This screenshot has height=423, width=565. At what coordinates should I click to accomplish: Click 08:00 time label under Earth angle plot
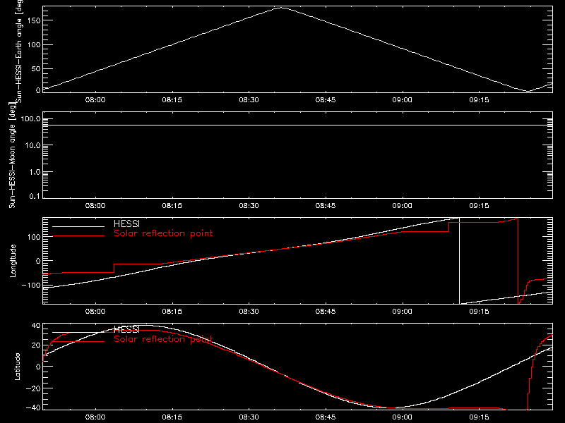[x=95, y=99]
